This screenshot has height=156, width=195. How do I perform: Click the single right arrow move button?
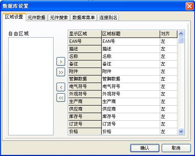click(x=61, y=62)
